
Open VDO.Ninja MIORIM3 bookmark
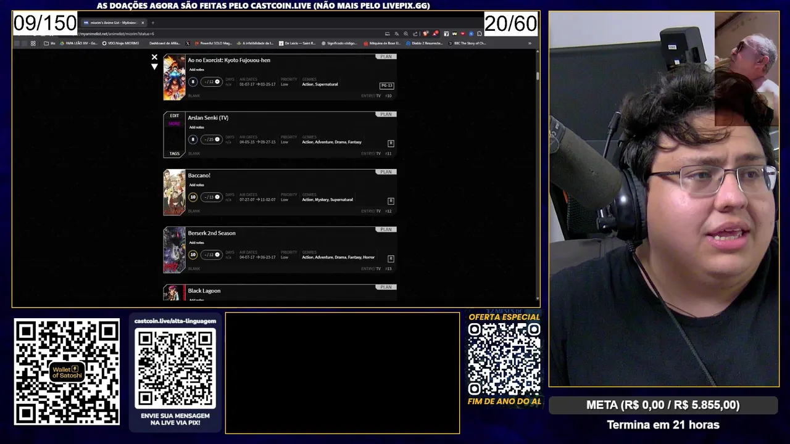[x=120, y=43]
